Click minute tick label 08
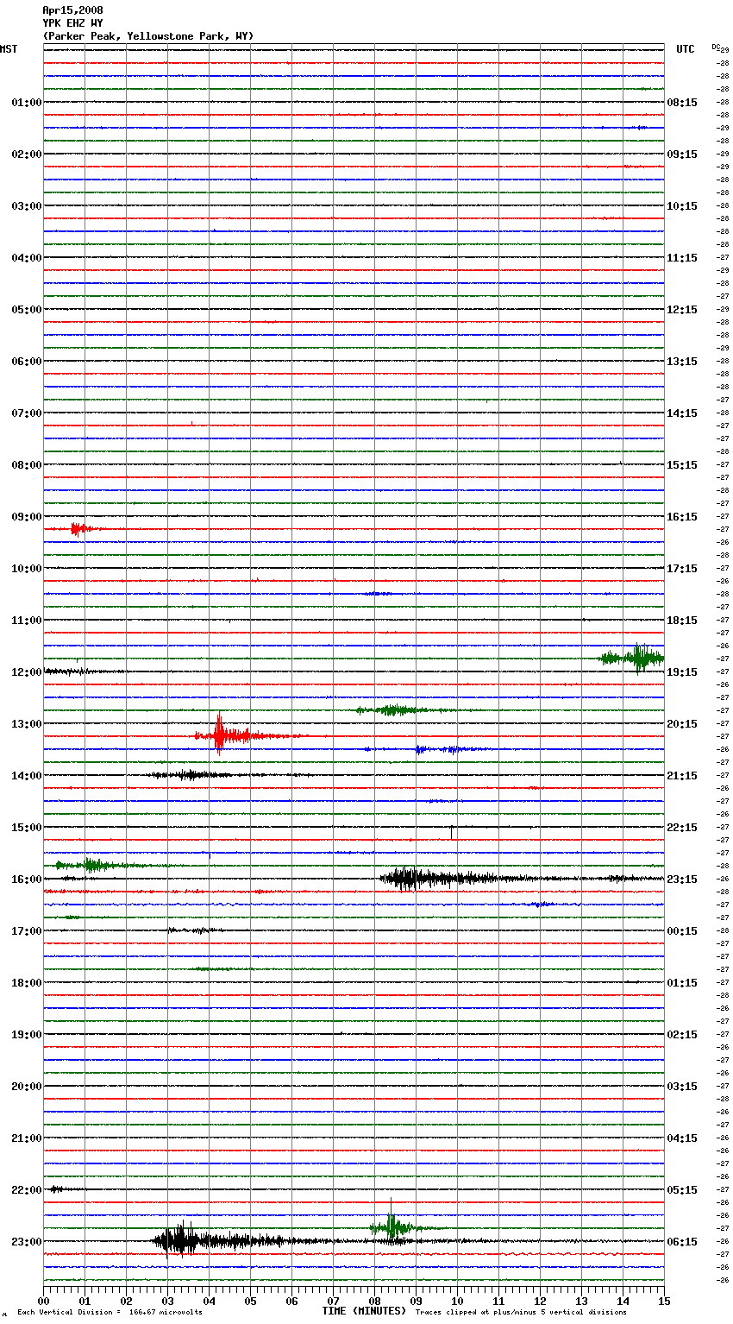The width and height of the screenshot is (733, 1324). 374,1302
